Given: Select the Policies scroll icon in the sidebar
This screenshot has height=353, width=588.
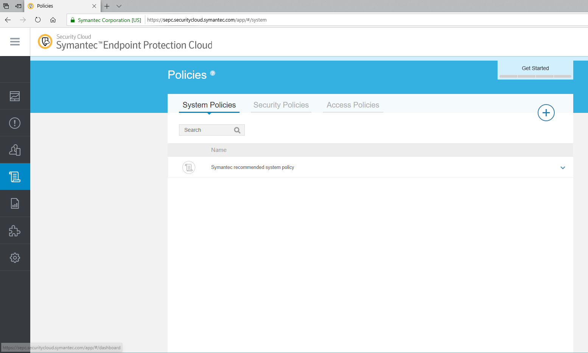Looking at the screenshot, I should tap(15, 177).
